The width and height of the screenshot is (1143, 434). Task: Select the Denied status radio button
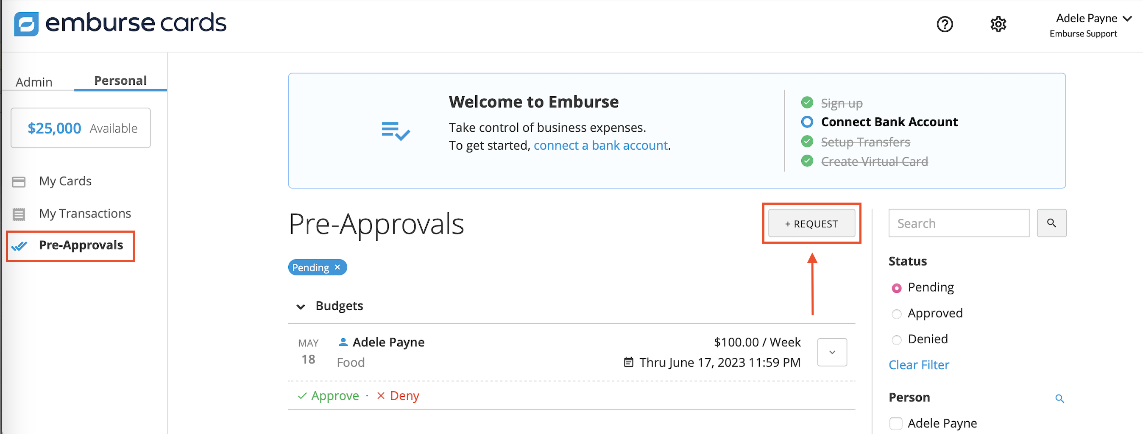click(896, 339)
